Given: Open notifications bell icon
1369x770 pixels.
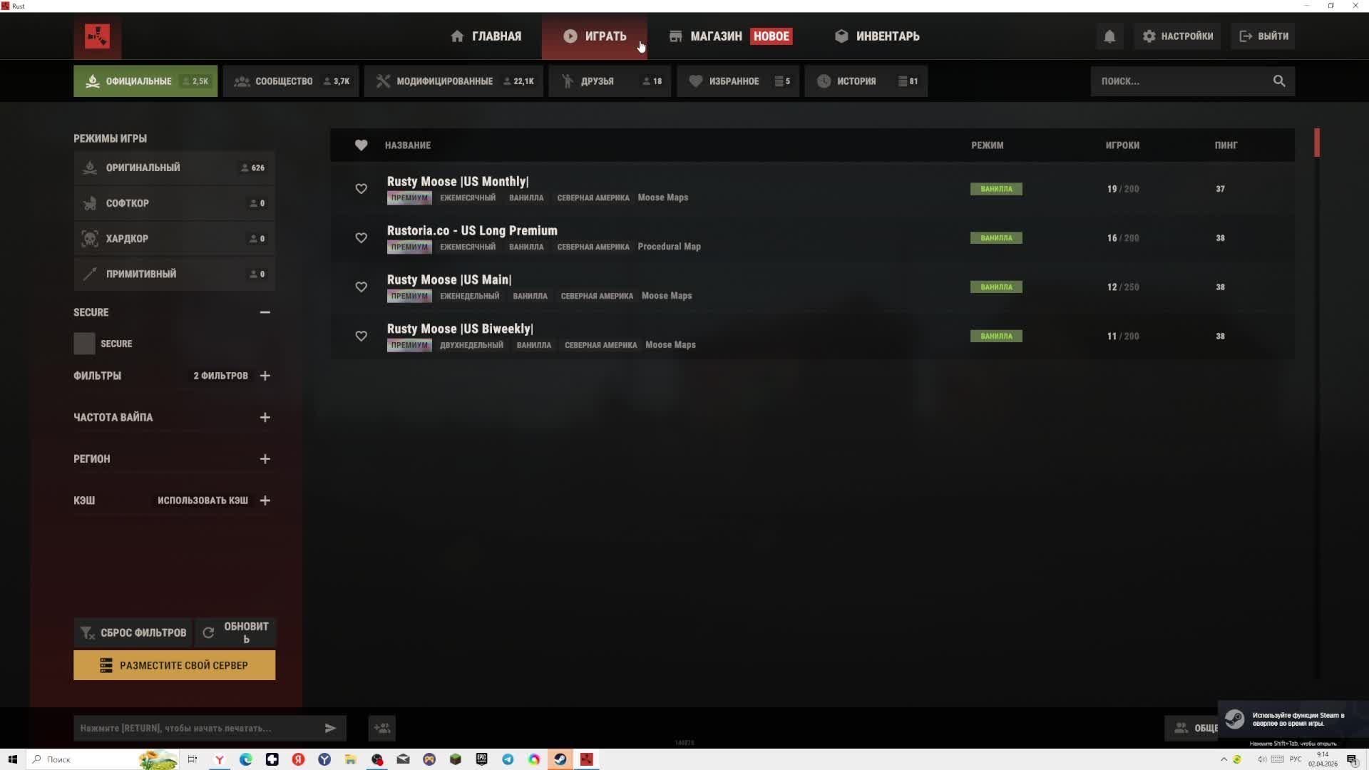Looking at the screenshot, I should point(1109,36).
